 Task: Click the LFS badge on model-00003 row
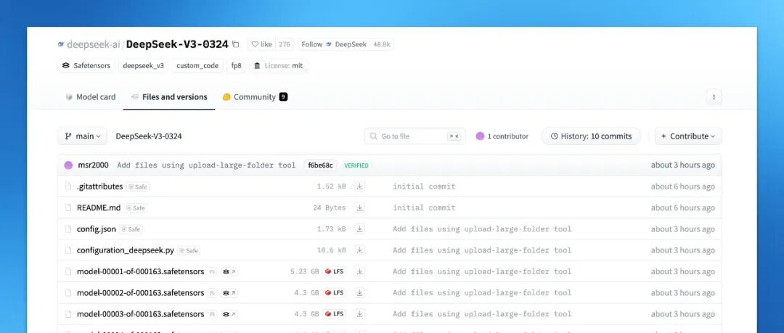pyautogui.click(x=335, y=314)
